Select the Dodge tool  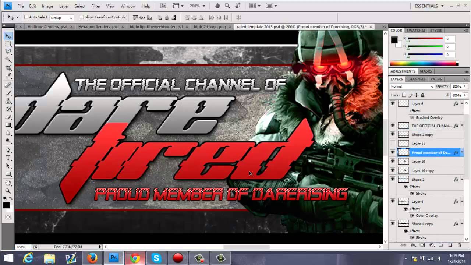(8, 141)
